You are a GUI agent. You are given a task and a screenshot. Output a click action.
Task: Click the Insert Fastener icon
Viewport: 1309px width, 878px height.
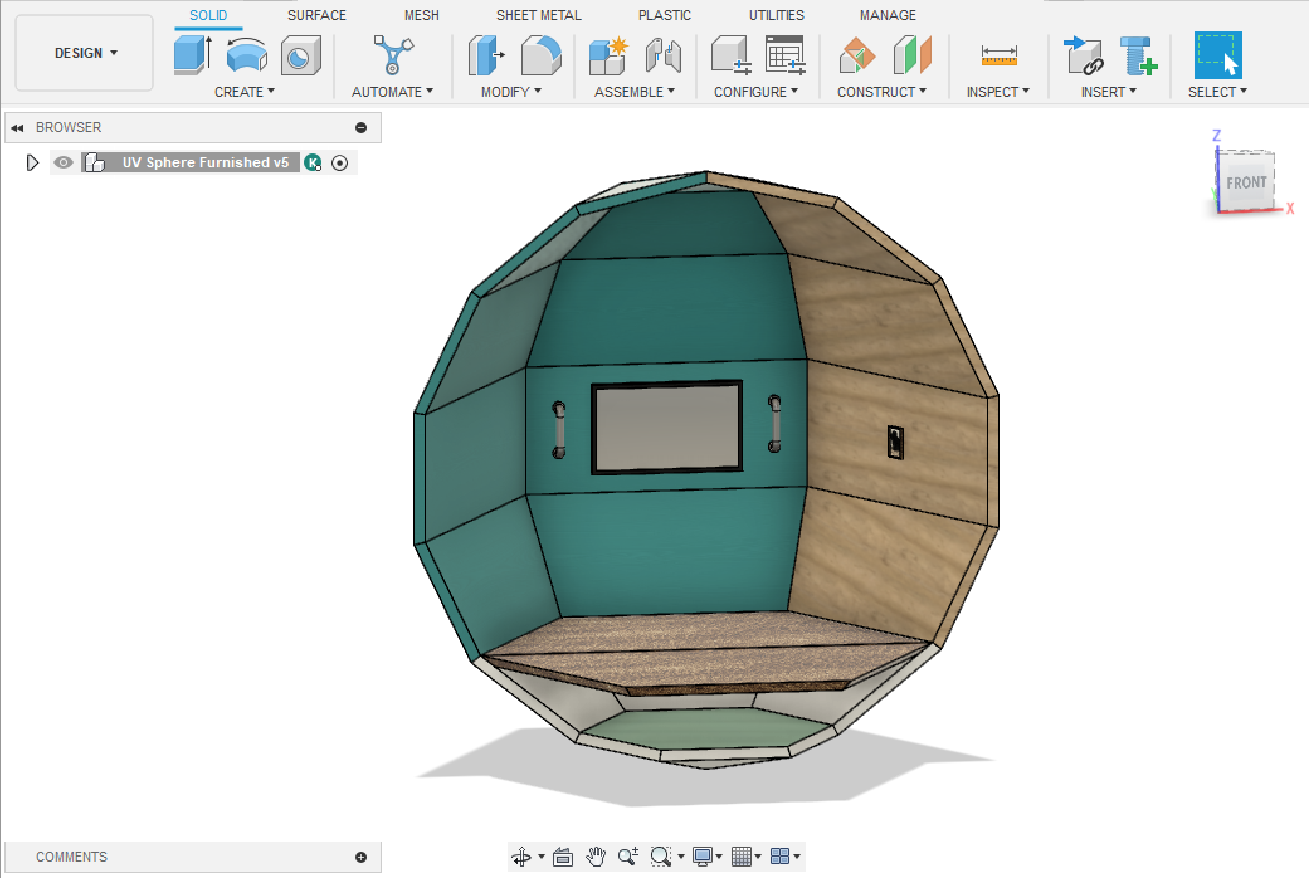[1139, 55]
